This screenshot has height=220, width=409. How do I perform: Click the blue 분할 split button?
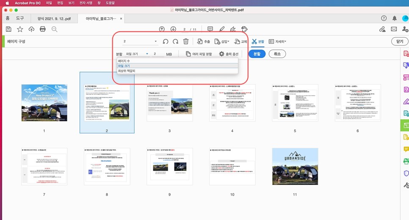(257, 54)
